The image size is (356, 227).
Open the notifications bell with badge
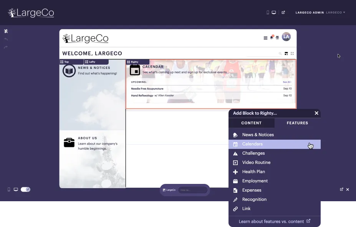pos(272,37)
